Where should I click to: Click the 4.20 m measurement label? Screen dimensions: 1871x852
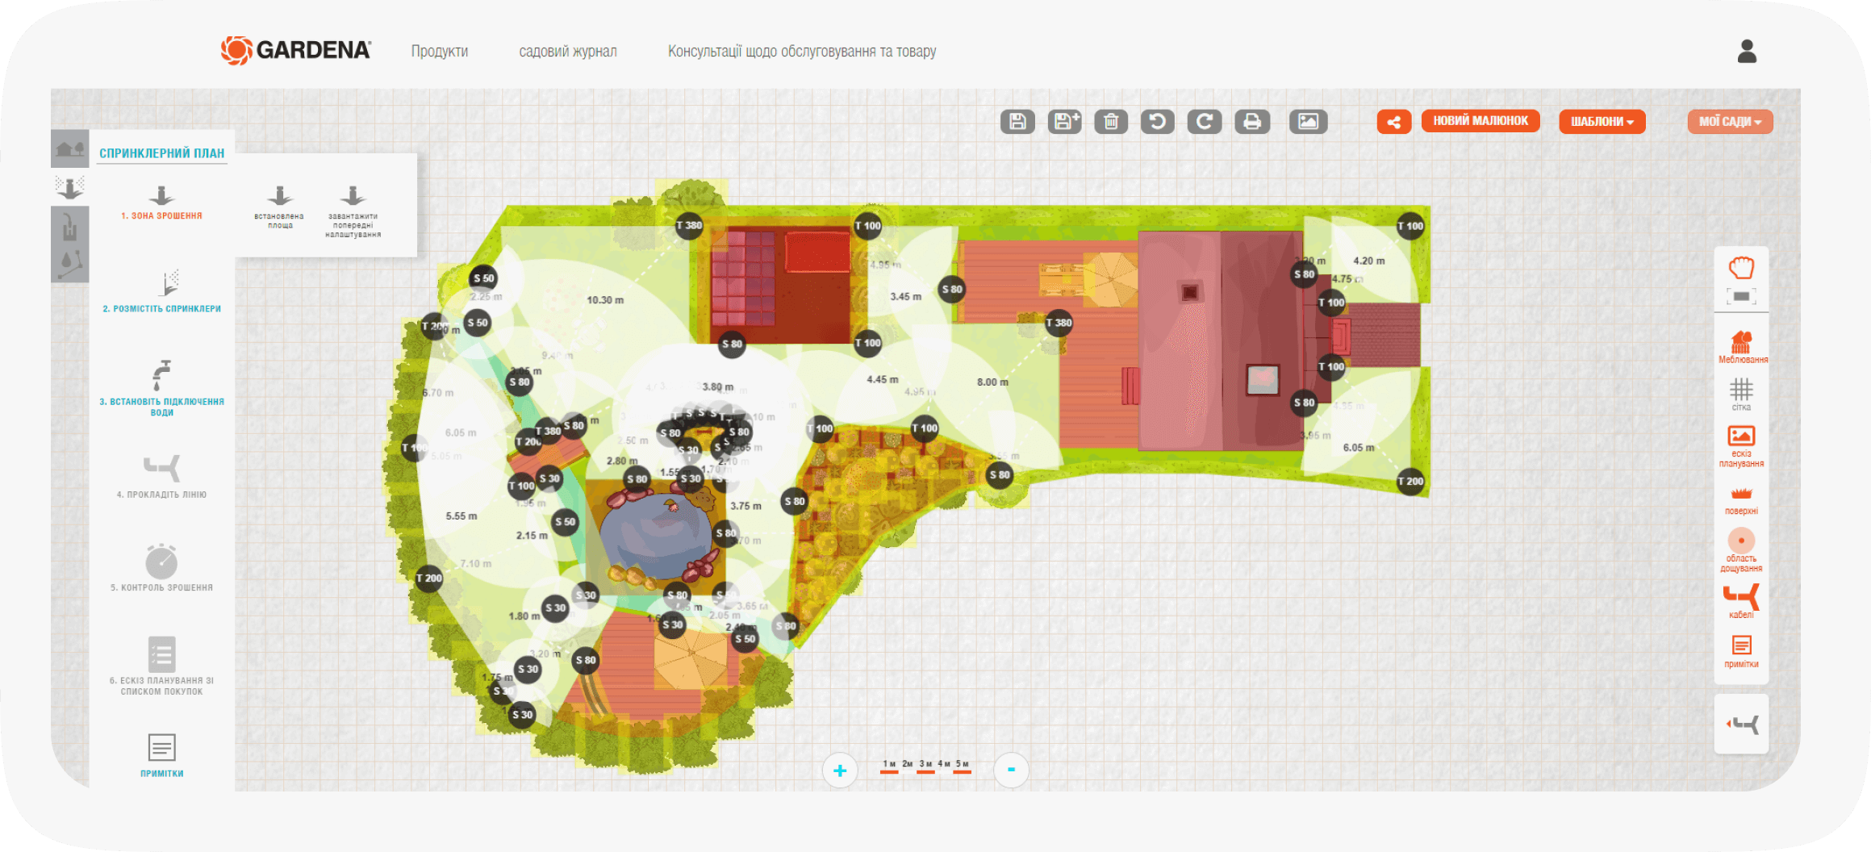tap(1369, 261)
